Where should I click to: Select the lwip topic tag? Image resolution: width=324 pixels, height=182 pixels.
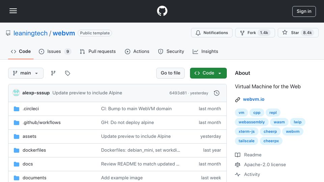coord(298,122)
